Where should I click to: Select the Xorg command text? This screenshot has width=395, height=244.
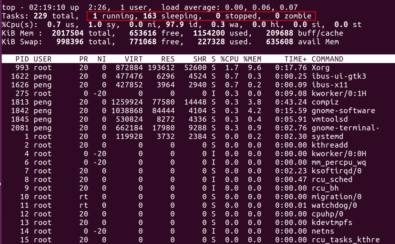point(320,68)
